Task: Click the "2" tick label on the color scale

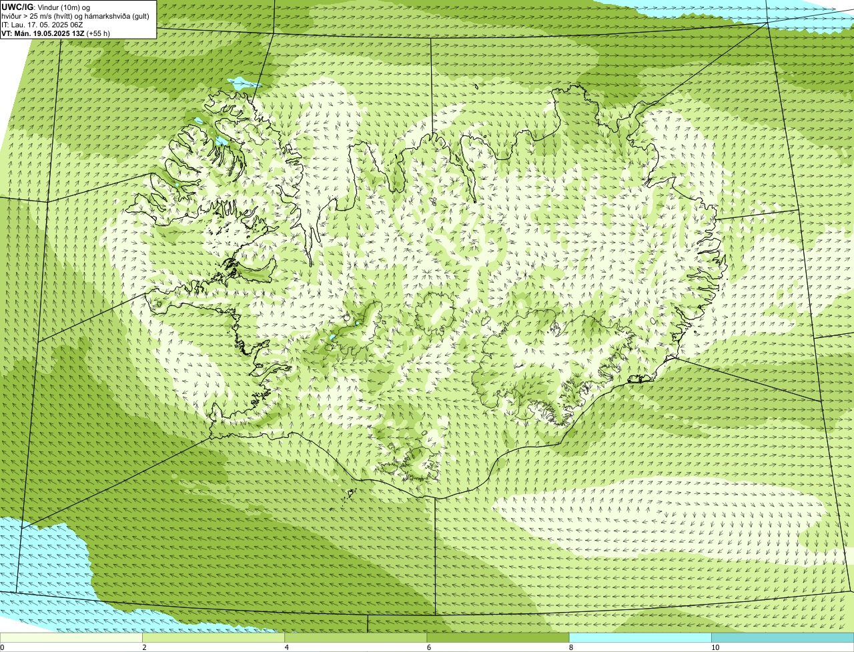Action: pyautogui.click(x=144, y=647)
